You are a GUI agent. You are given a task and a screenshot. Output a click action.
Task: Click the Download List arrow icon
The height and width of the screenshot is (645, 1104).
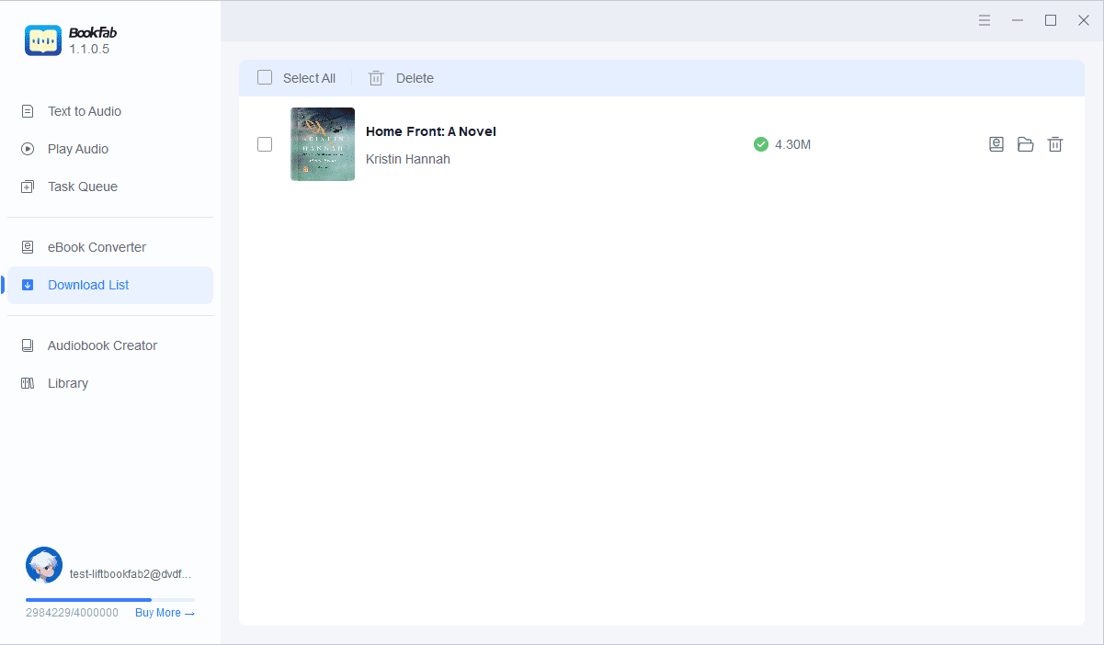(x=28, y=285)
